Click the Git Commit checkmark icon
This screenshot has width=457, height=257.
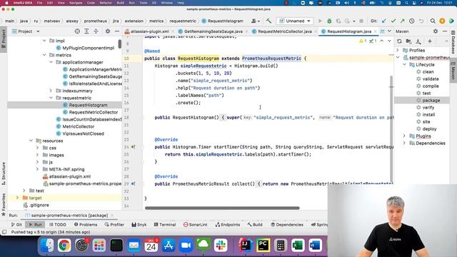tap(393, 21)
